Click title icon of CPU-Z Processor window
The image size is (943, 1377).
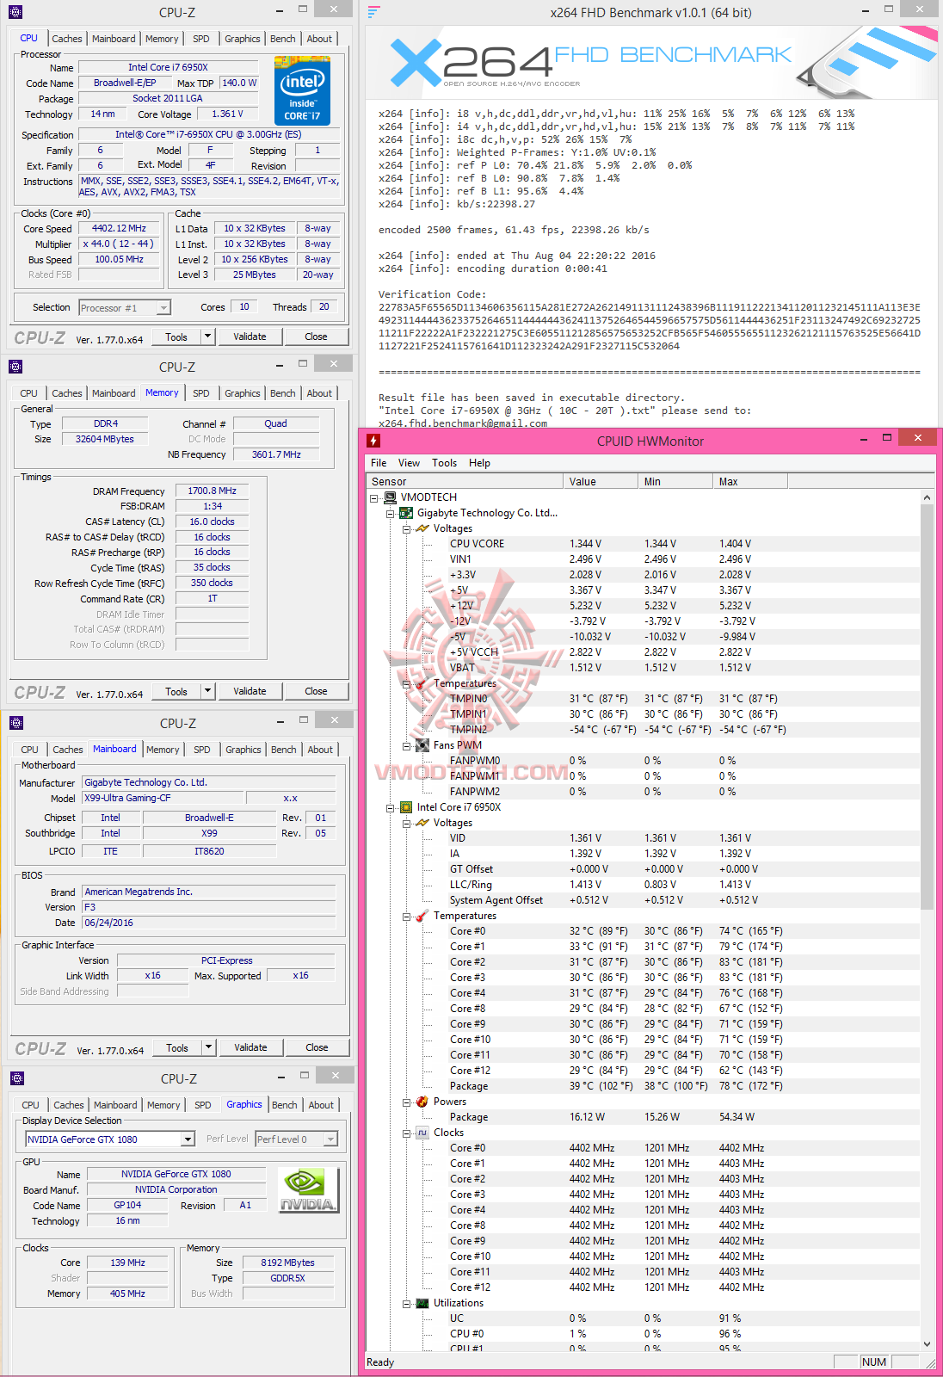[x=15, y=12]
